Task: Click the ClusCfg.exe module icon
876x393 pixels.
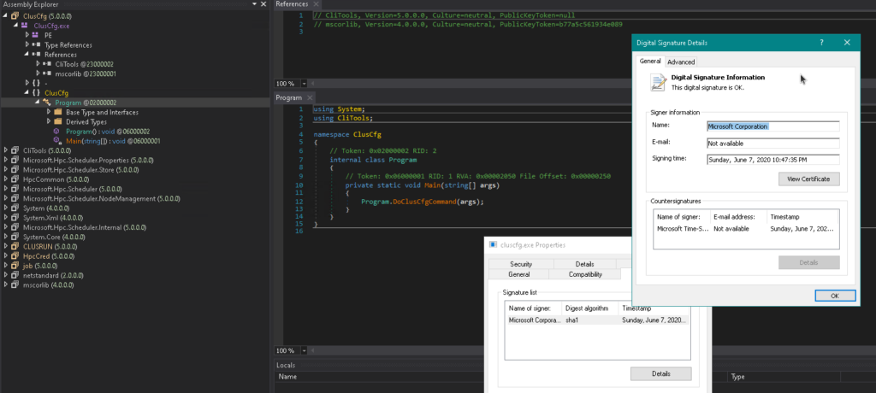Action: pyautogui.click(x=25, y=26)
